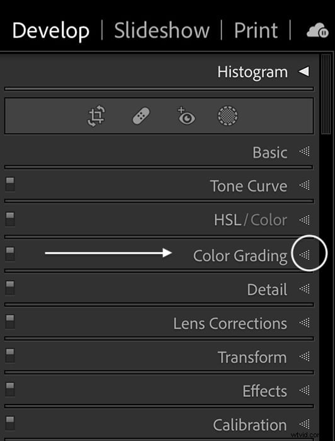Expand the Color Grading panel triangle
The image size is (335, 441).
click(304, 255)
